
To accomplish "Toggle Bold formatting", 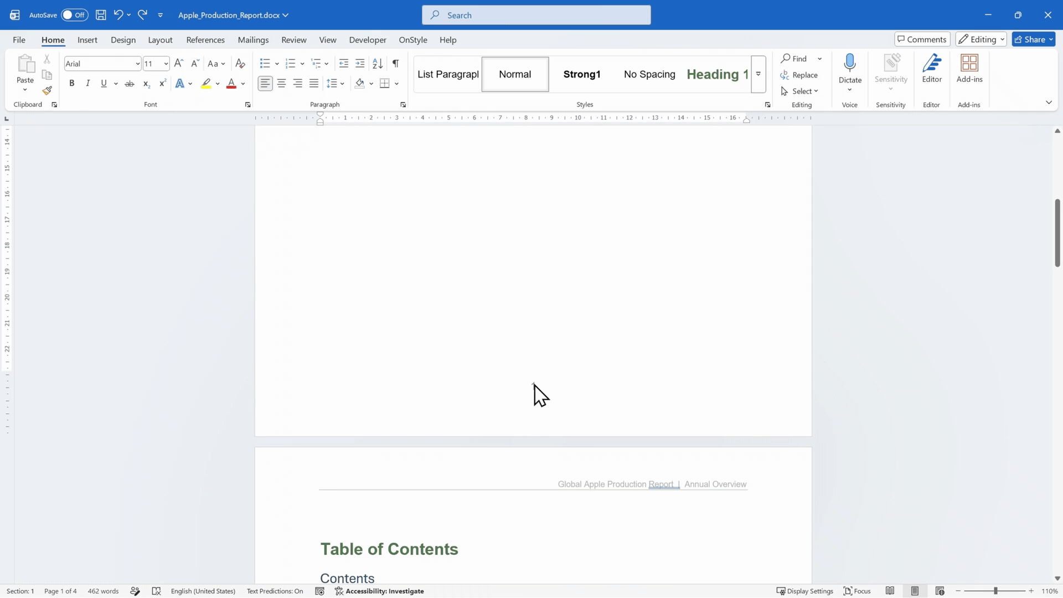I will pos(71,84).
